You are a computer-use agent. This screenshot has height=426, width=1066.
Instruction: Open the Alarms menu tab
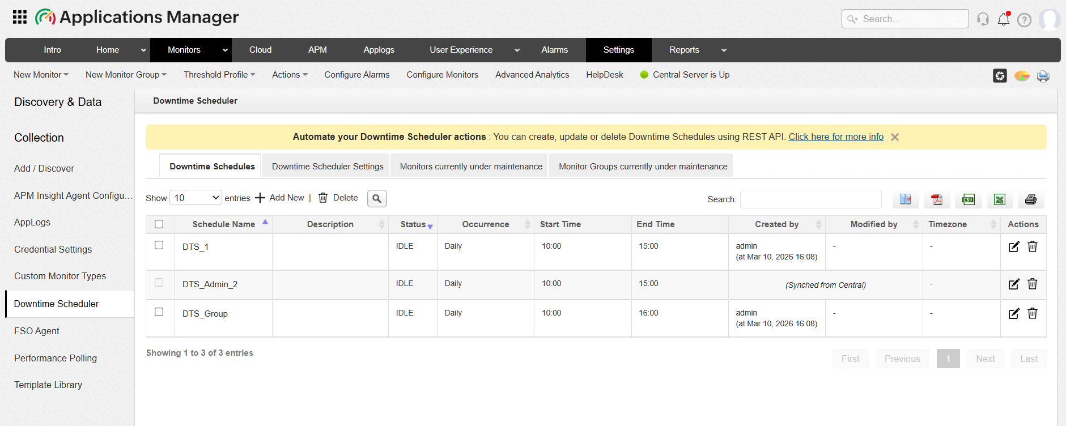click(554, 50)
